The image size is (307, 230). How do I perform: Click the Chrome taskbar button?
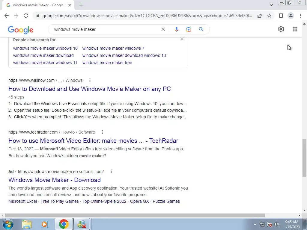64,224
